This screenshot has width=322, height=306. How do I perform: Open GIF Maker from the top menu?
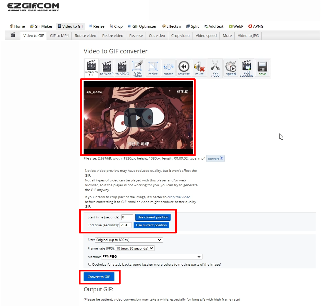coord(41,26)
